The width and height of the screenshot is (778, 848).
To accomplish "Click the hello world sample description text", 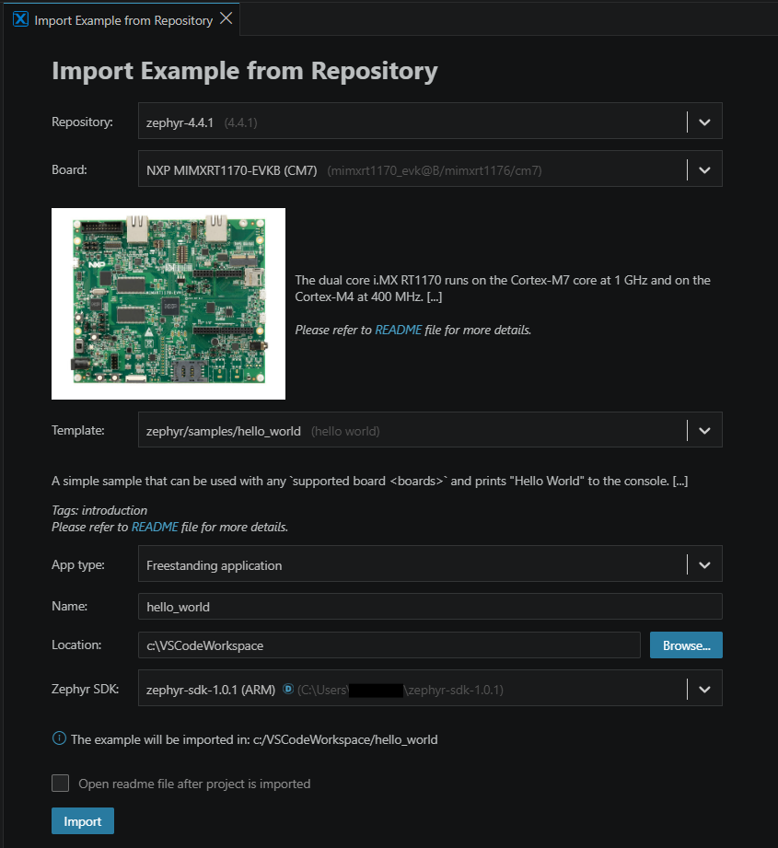I will pos(370,481).
